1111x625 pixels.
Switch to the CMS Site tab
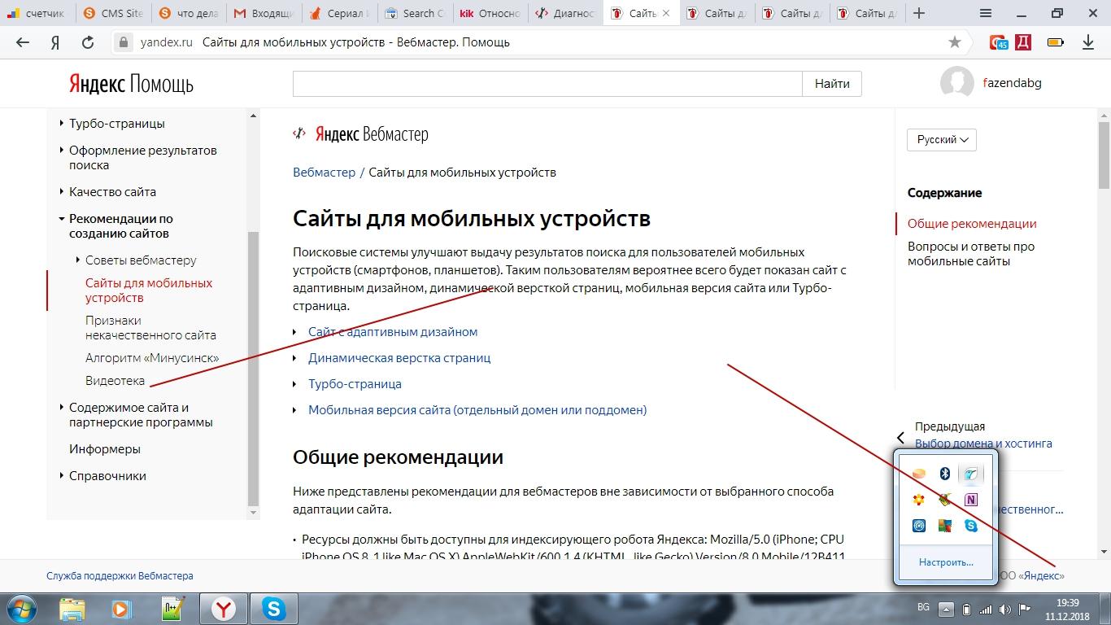pos(114,13)
